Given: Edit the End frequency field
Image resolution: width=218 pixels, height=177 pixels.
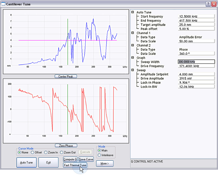Looking at the screenshot, I should click(196, 21).
